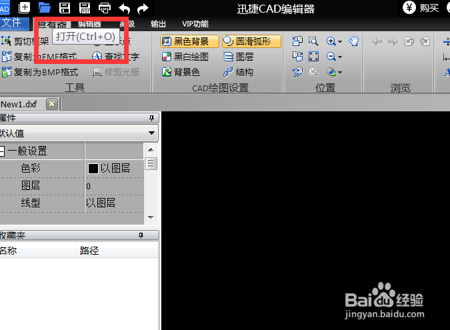This screenshot has height=330, width=450.
Task: Switch to the VIP功能 ribbon tab
Action: point(195,24)
